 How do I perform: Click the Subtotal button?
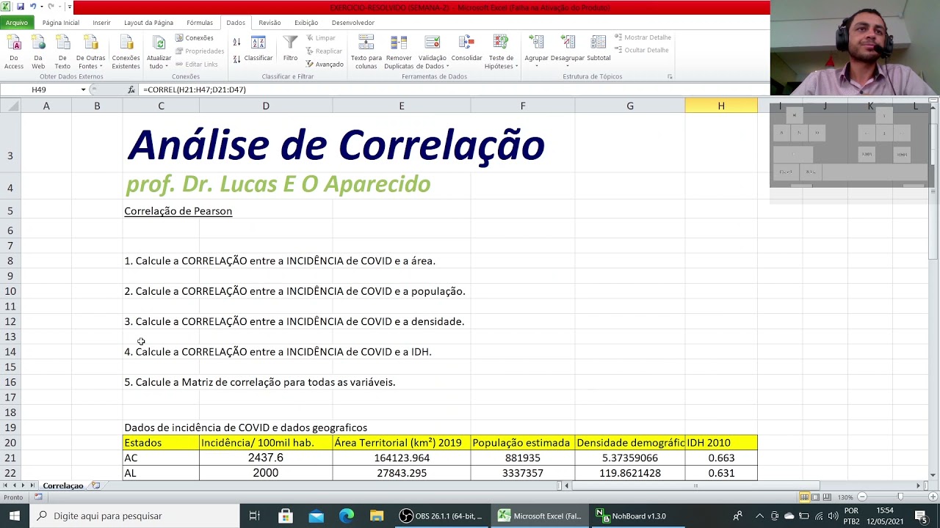click(x=599, y=48)
